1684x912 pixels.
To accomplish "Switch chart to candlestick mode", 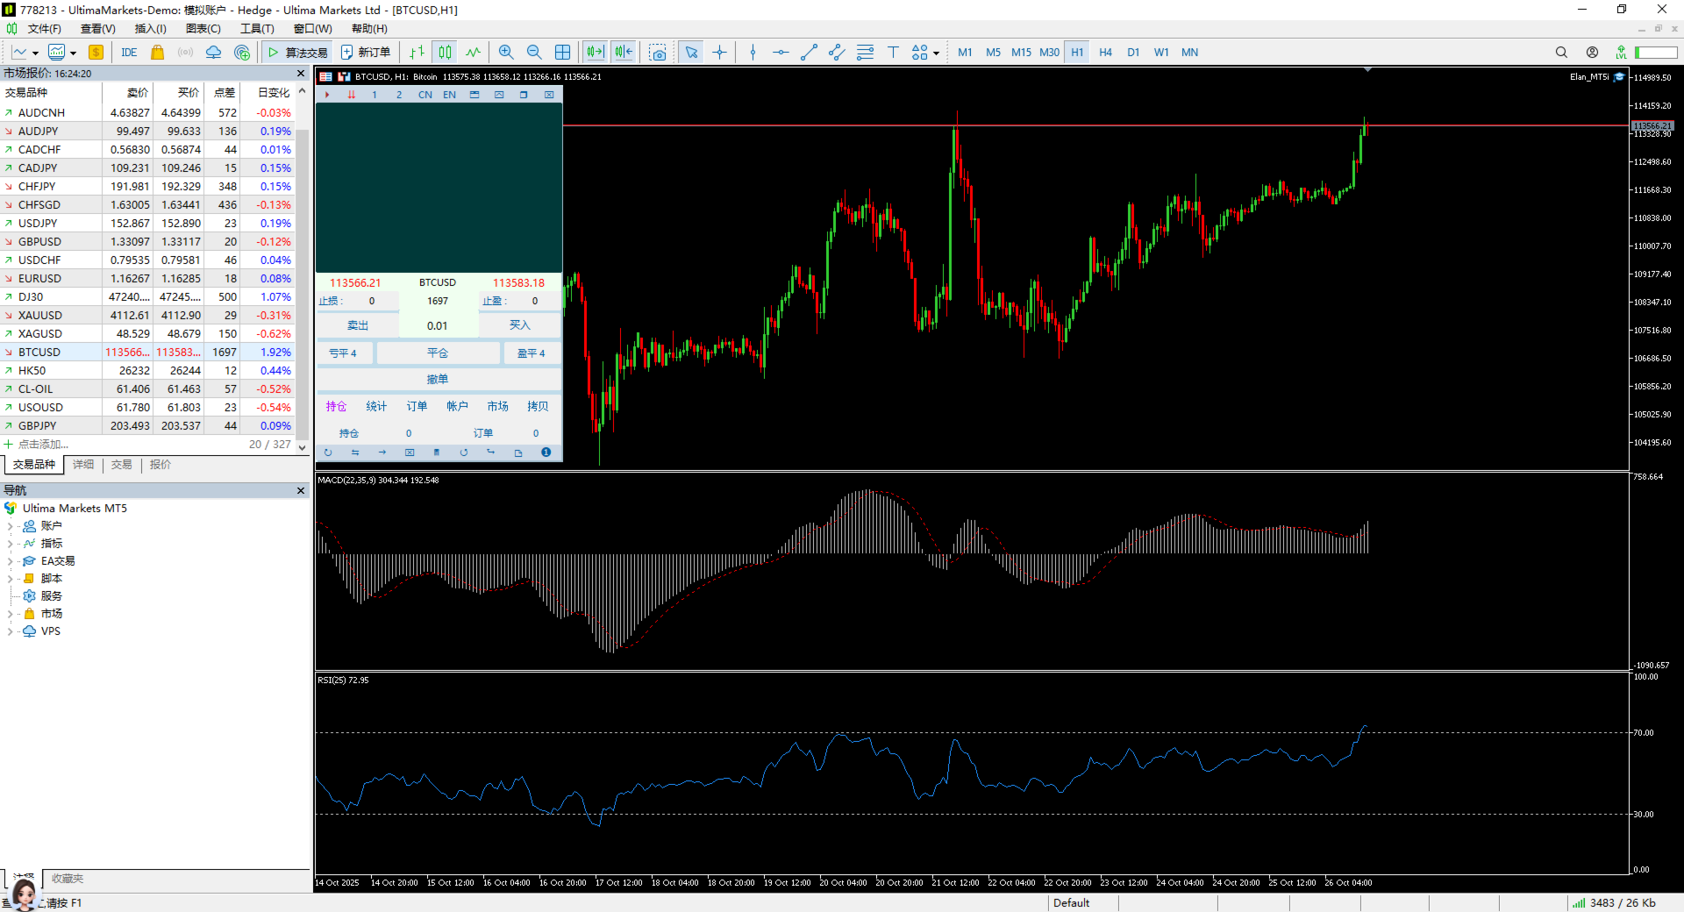I will point(445,53).
